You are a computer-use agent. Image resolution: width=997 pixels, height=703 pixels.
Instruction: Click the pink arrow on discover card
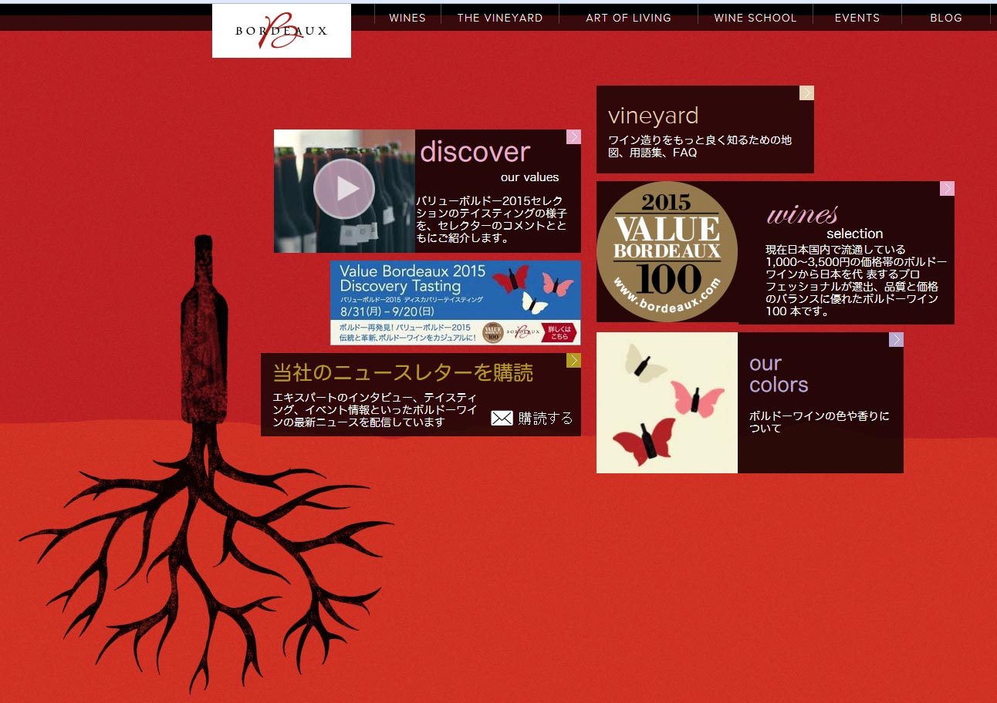click(x=573, y=136)
